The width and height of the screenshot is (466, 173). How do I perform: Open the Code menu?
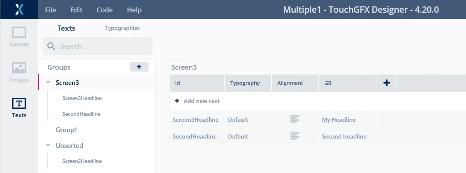(104, 10)
